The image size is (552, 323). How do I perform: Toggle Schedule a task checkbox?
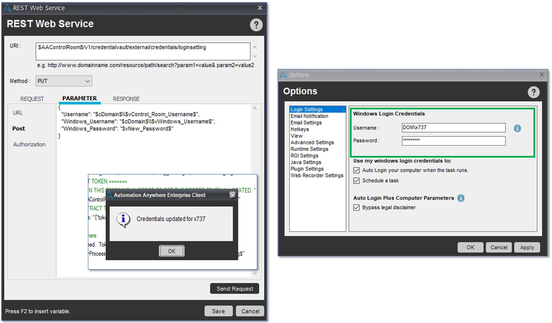point(356,180)
